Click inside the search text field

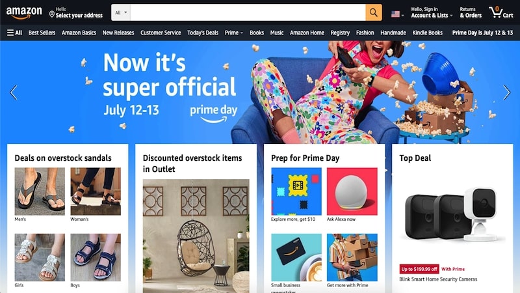248,12
